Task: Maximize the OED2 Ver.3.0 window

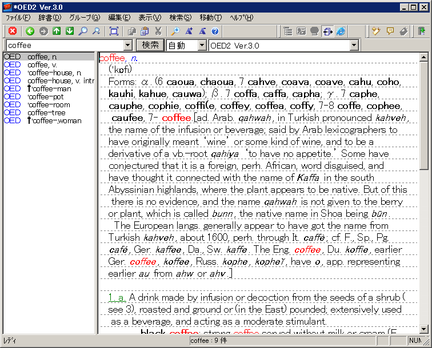Action: [414, 7]
